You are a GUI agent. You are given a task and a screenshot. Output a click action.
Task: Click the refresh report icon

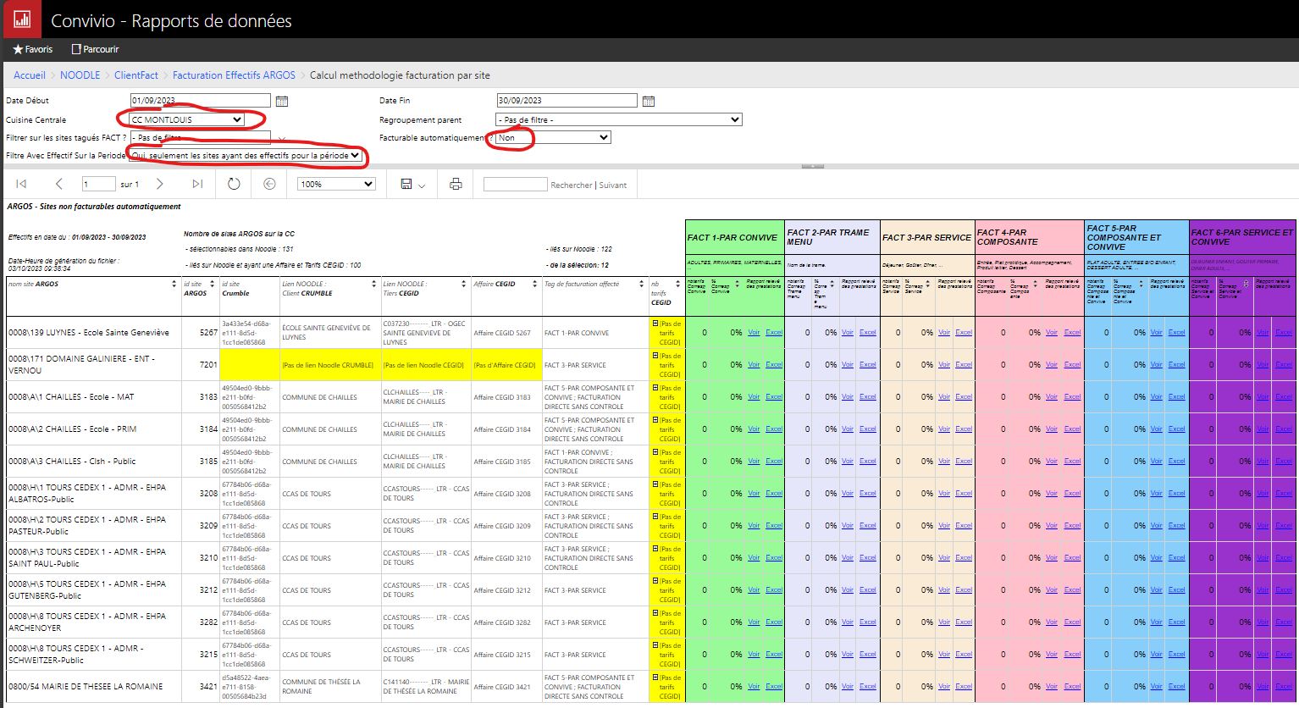click(x=234, y=184)
